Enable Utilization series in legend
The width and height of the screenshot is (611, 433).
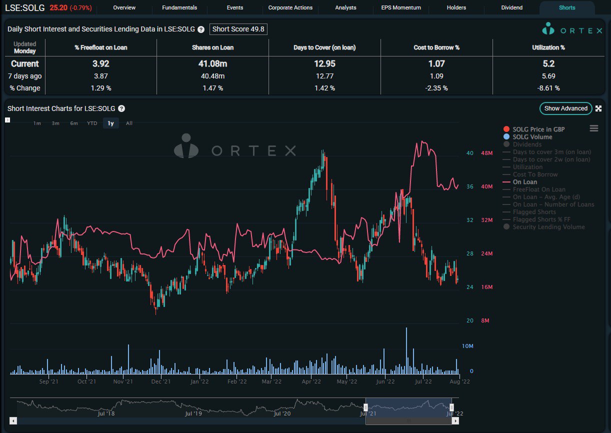point(522,167)
